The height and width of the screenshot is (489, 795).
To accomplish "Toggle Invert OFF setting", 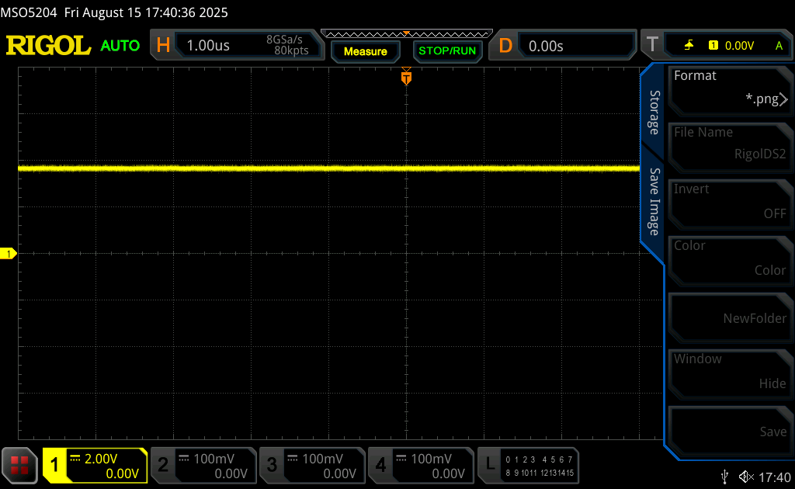I will click(x=730, y=201).
